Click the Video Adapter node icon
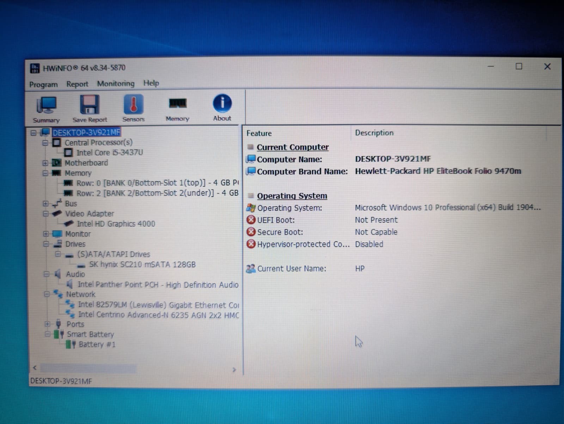 point(57,213)
